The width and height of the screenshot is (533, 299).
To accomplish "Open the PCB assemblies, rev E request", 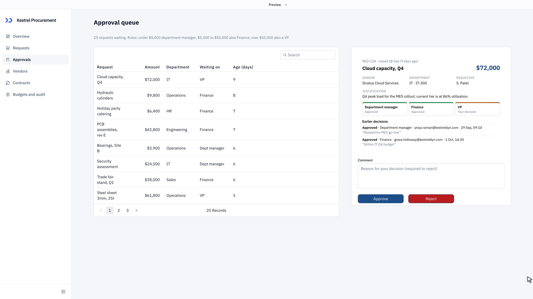I will (216, 130).
